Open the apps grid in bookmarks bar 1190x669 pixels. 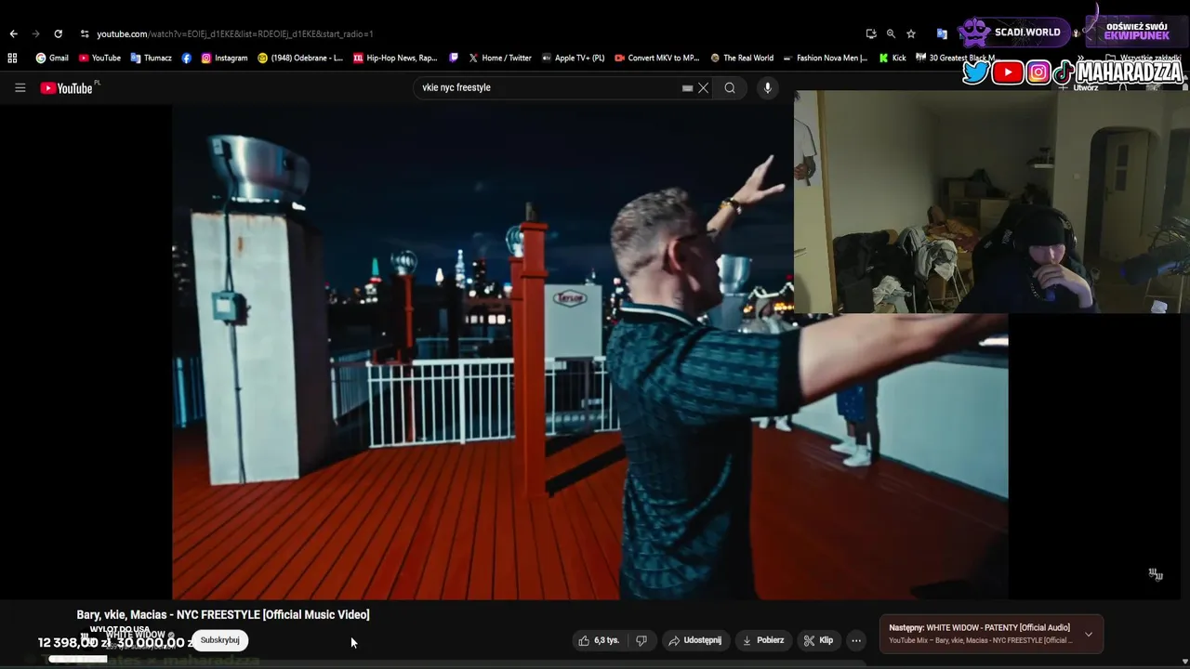tap(12, 58)
